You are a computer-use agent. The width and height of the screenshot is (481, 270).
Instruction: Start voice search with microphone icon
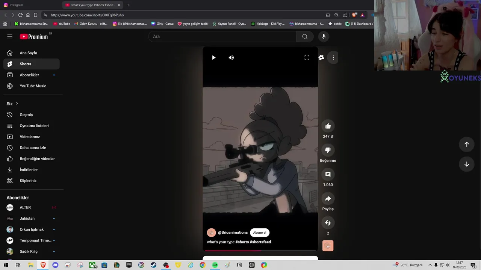(x=324, y=36)
